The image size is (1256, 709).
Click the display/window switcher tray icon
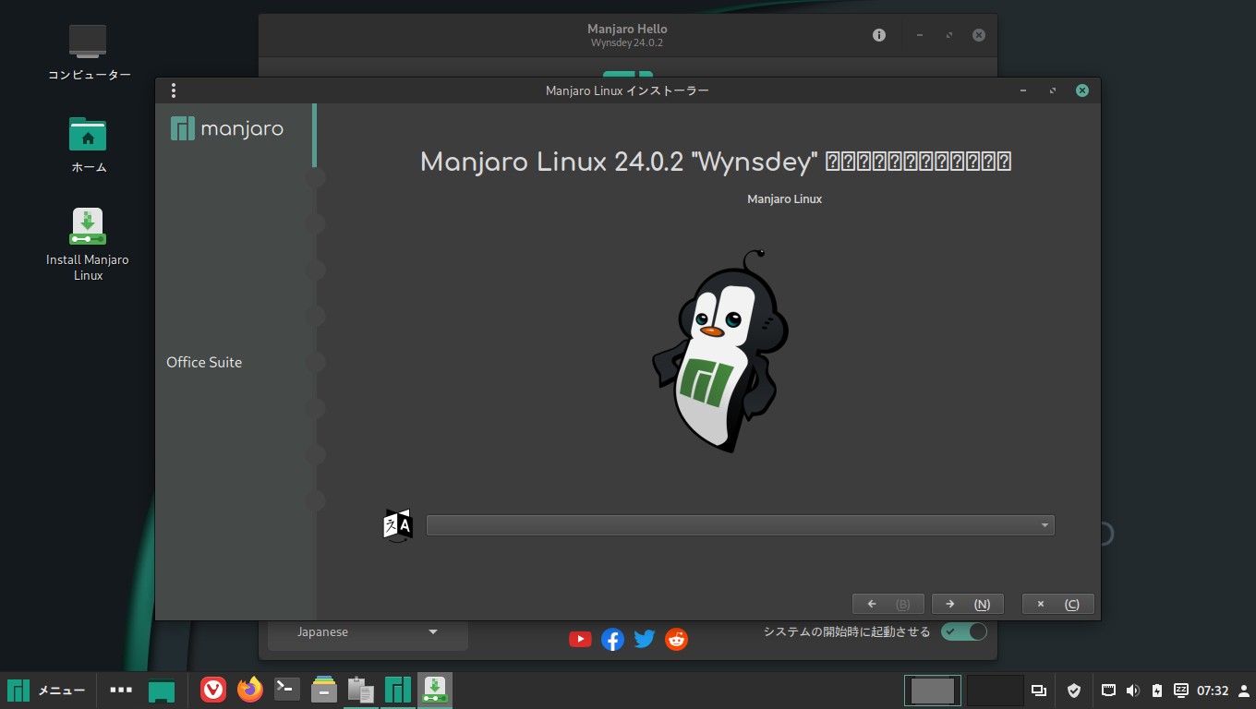pyautogui.click(x=1039, y=691)
